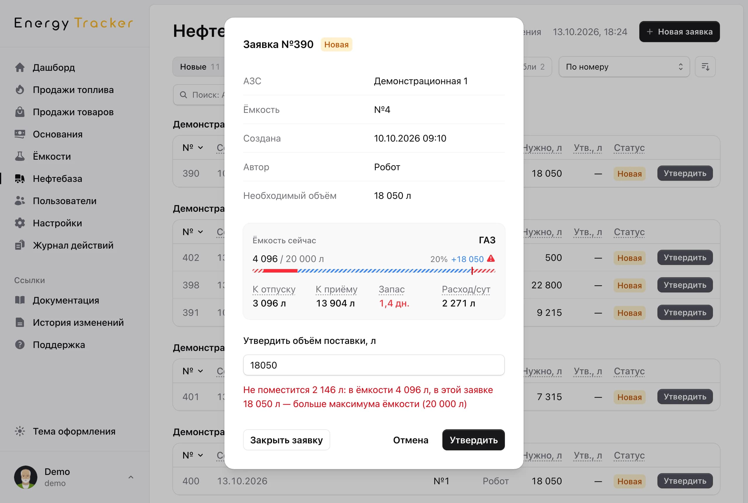Confirm the request with modal Утвердить button
The height and width of the screenshot is (503, 748).
(473, 440)
